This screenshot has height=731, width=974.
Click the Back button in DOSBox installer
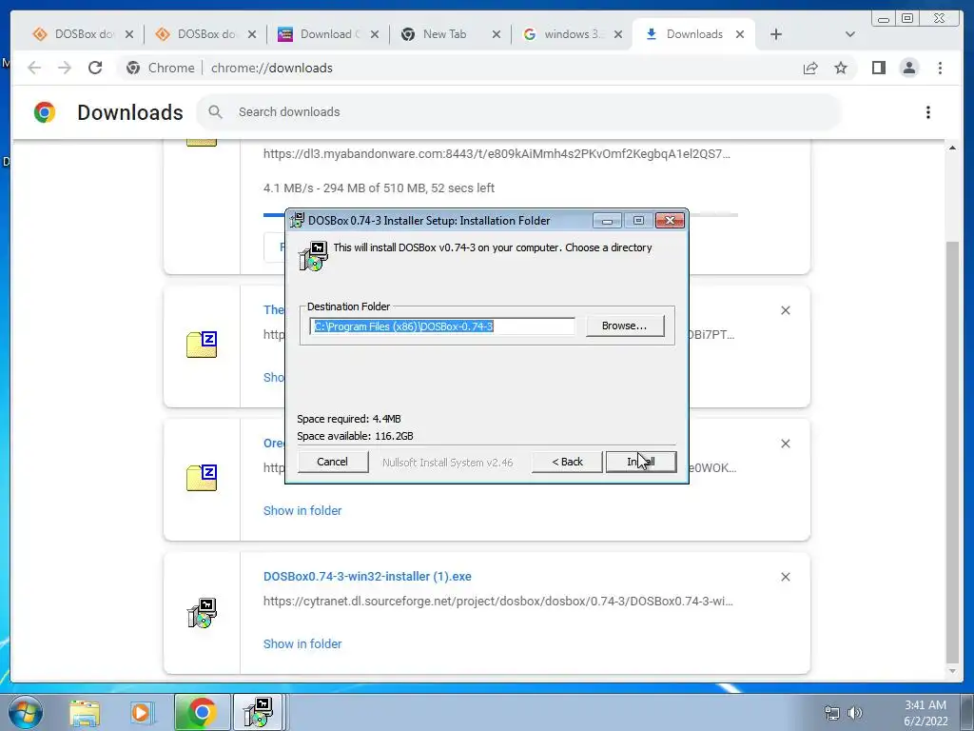point(567,462)
